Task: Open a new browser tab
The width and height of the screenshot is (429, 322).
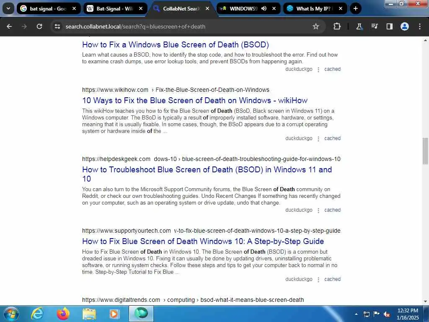Action: [x=355, y=8]
